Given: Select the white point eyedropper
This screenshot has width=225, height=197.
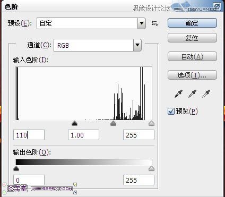Looking at the screenshot, I should 206,94.
